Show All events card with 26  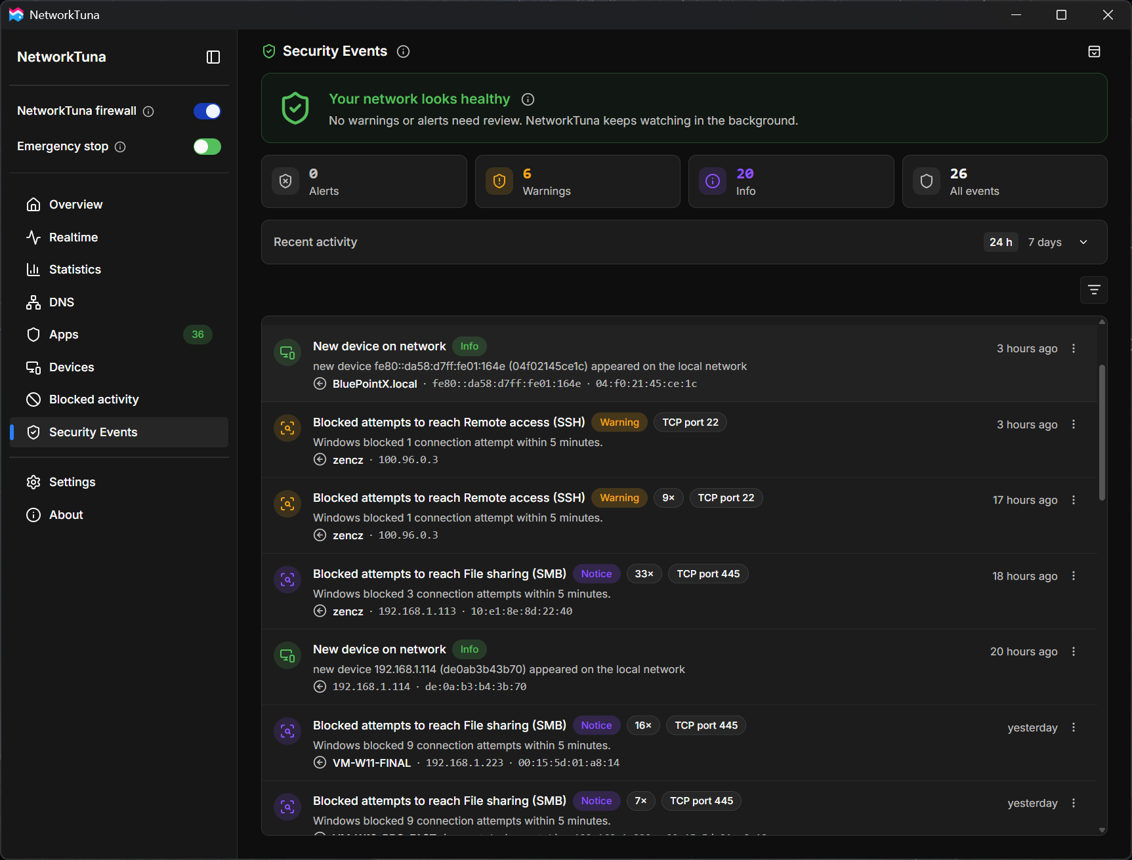(1005, 182)
